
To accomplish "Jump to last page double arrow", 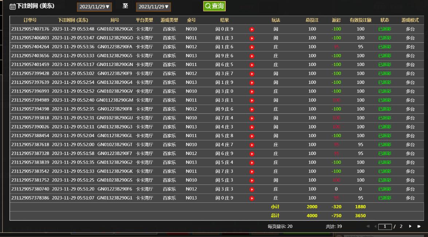I will (x=419, y=226).
